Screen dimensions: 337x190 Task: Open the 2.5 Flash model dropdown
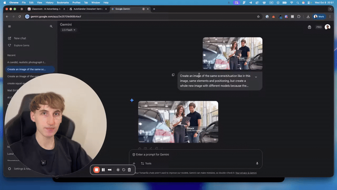click(68, 30)
